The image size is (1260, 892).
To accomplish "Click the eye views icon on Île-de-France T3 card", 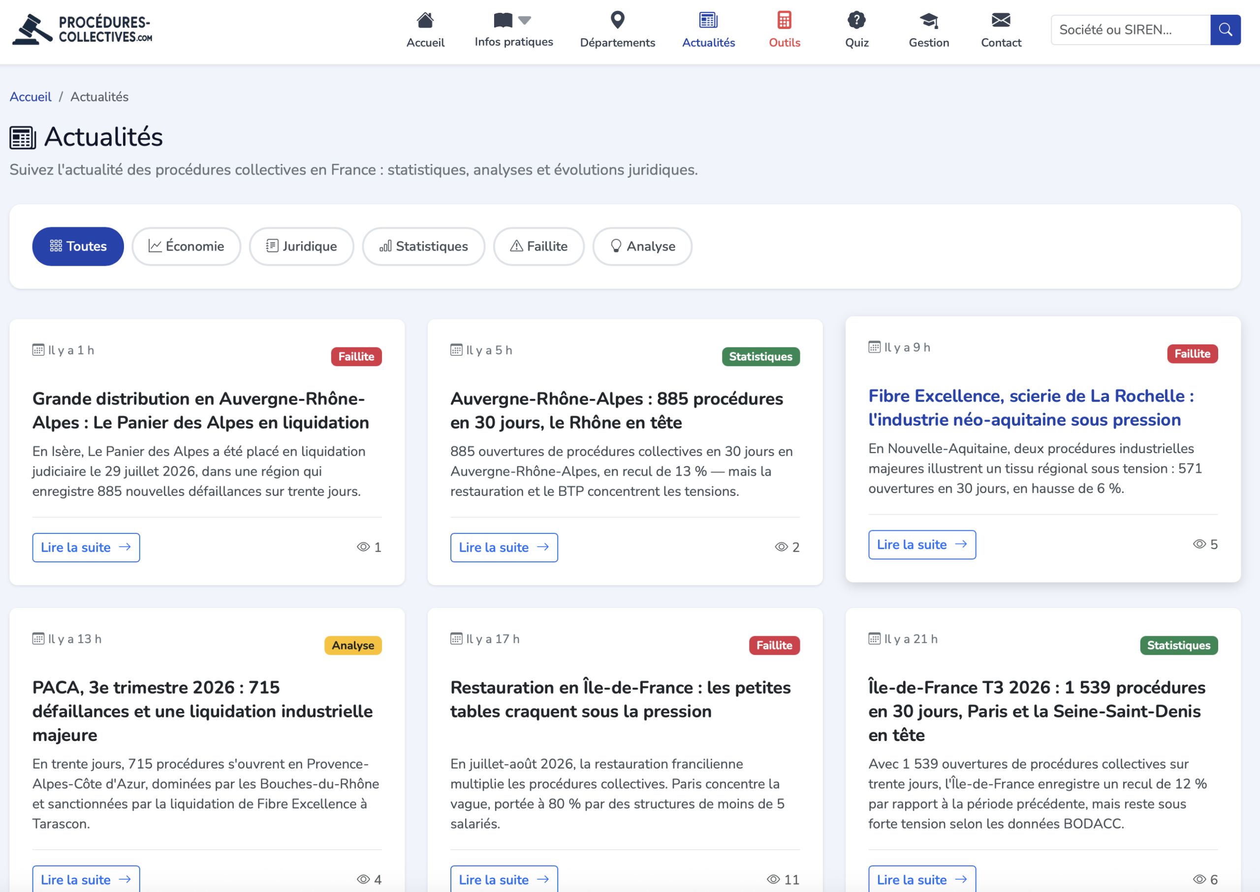I will (1199, 879).
